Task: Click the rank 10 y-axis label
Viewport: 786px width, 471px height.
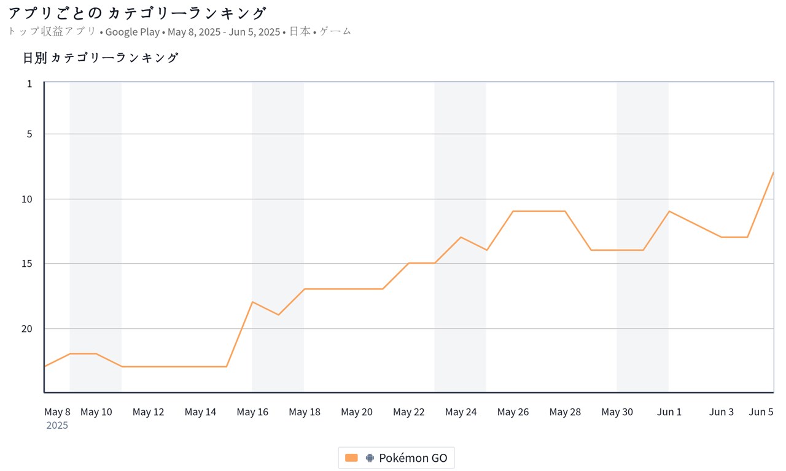Action: [x=28, y=199]
